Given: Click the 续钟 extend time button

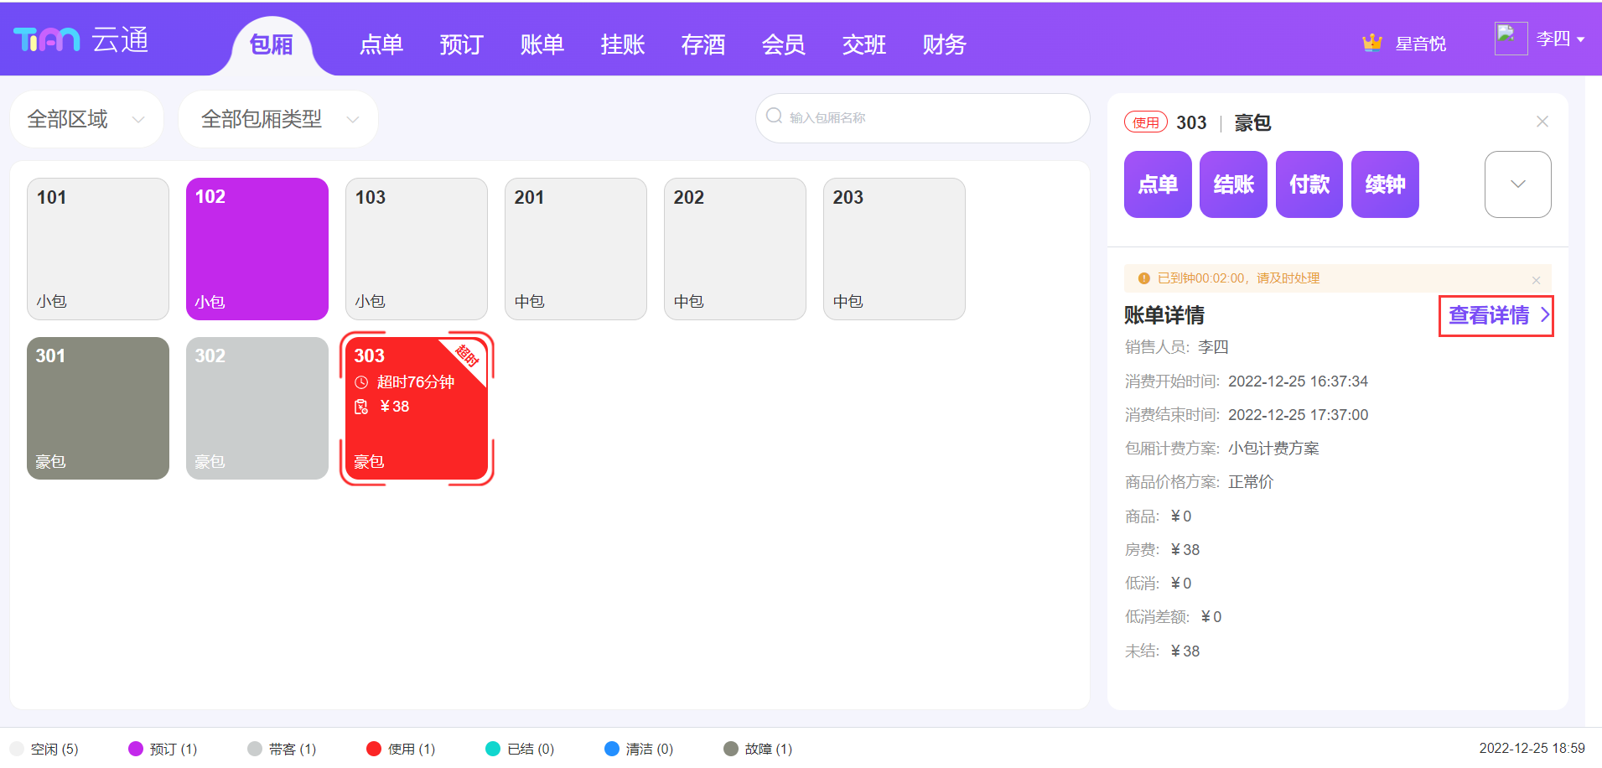Looking at the screenshot, I should [x=1385, y=184].
